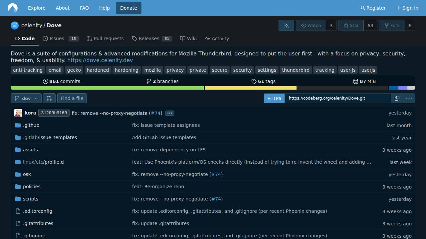Click the assets folder icon

pos(18,150)
